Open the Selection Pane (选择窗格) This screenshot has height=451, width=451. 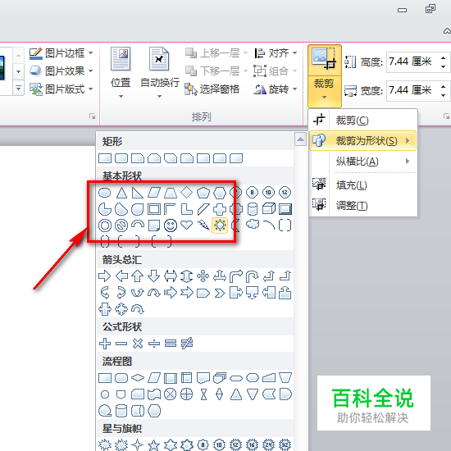tap(212, 89)
